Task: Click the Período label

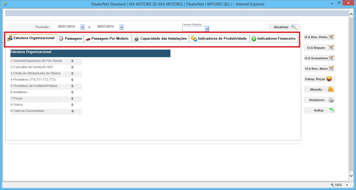Action: [42, 27]
